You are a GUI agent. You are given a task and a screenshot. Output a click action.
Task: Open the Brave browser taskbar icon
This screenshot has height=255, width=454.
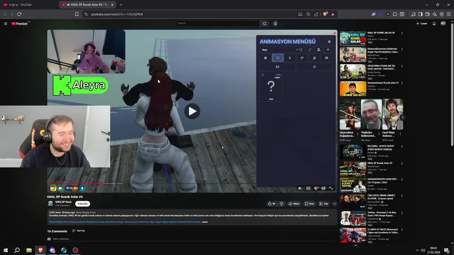[x=40, y=250]
